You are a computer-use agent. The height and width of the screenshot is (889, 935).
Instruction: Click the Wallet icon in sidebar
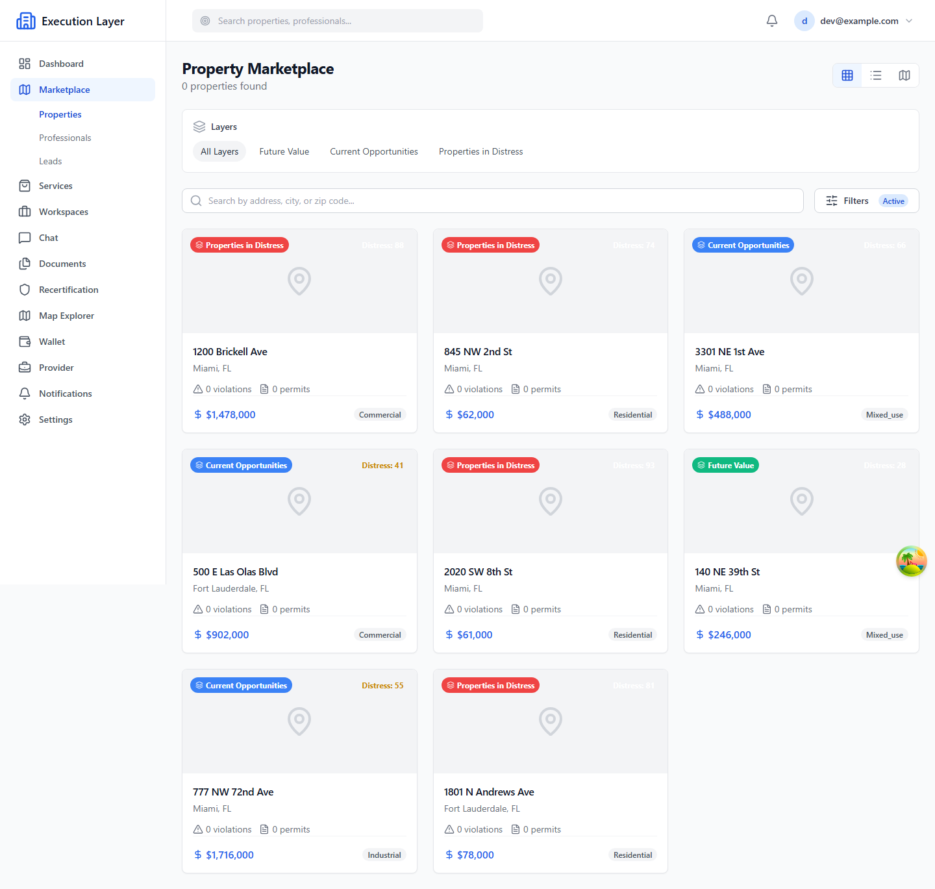[x=25, y=342]
